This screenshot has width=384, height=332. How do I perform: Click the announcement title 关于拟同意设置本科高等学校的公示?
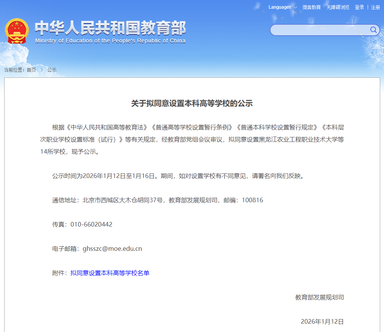click(192, 102)
